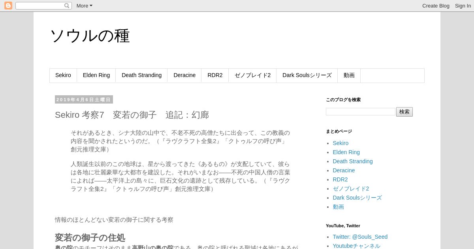Open the ゼノブレイド2 navigation tab
Image resolution: width=474 pixels, height=249 pixels.
tap(252, 75)
